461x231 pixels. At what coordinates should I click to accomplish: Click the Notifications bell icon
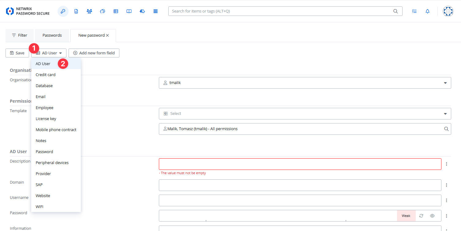tap(427, 11)
